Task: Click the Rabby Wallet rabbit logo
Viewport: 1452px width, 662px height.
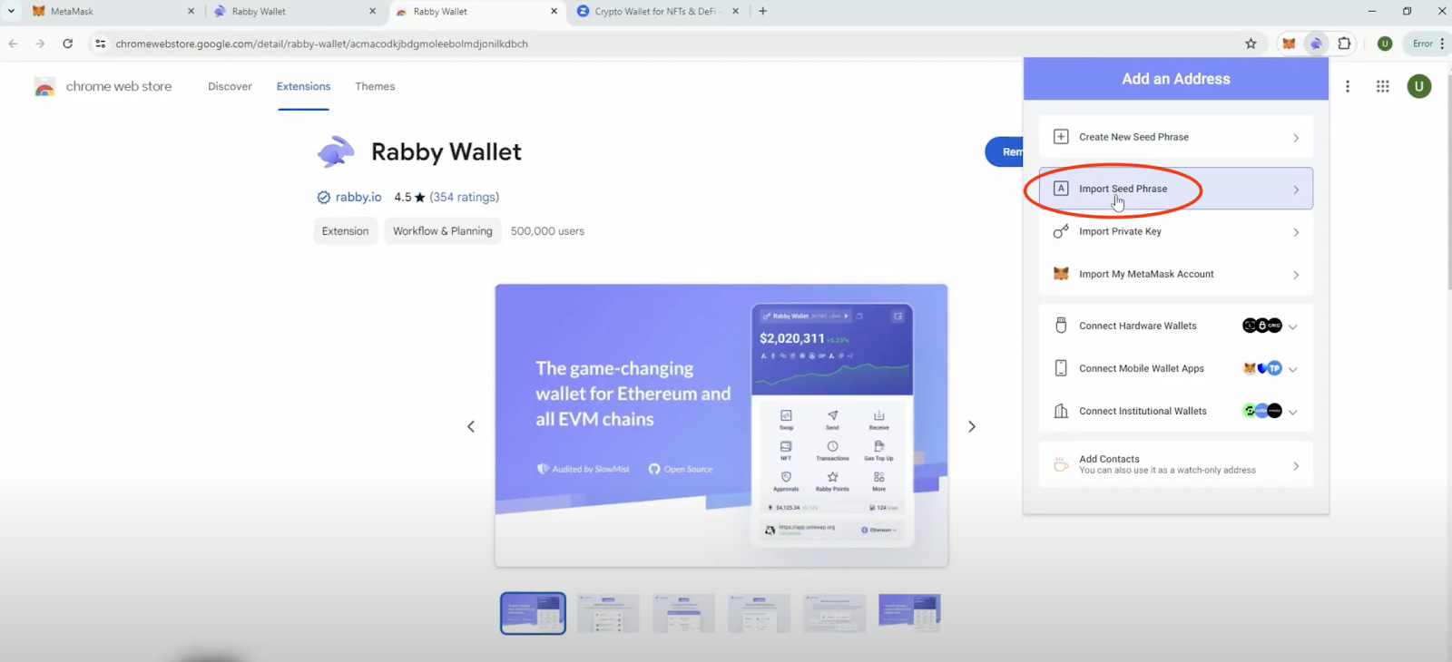Action: (x=336, y=152)
